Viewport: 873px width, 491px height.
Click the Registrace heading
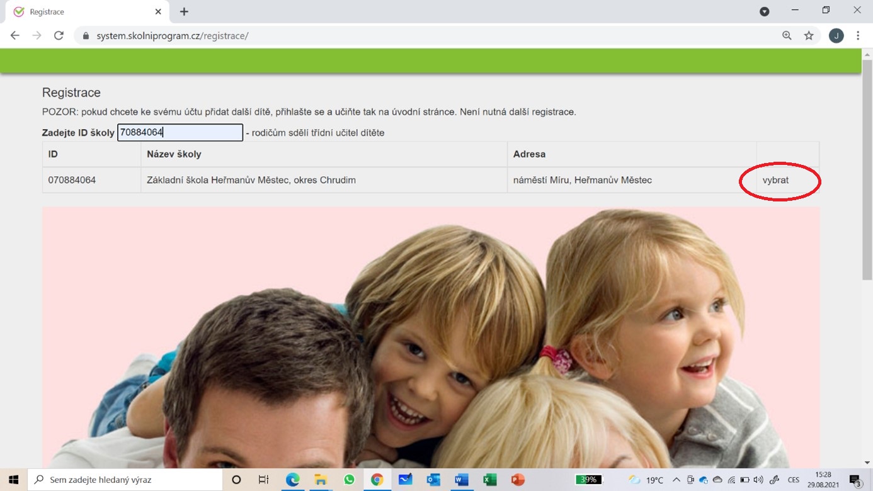click(71, 93)
